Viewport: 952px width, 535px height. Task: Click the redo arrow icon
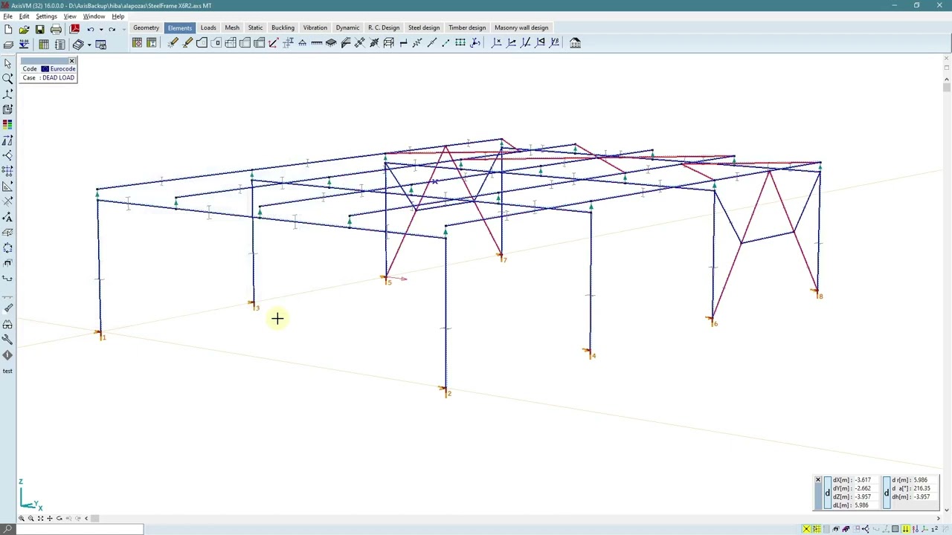click(112, 30)
